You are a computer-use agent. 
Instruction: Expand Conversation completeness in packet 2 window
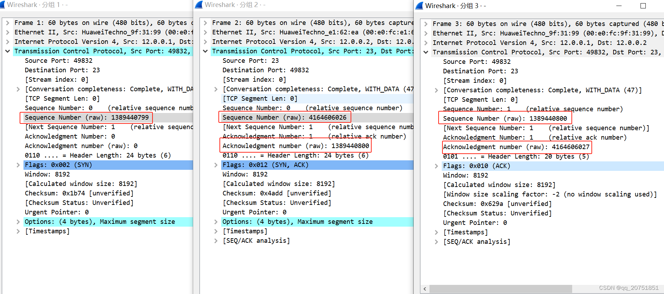(216, 89)
